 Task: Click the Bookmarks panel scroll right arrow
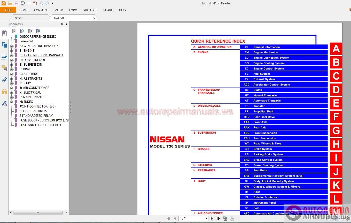point(66,212)
